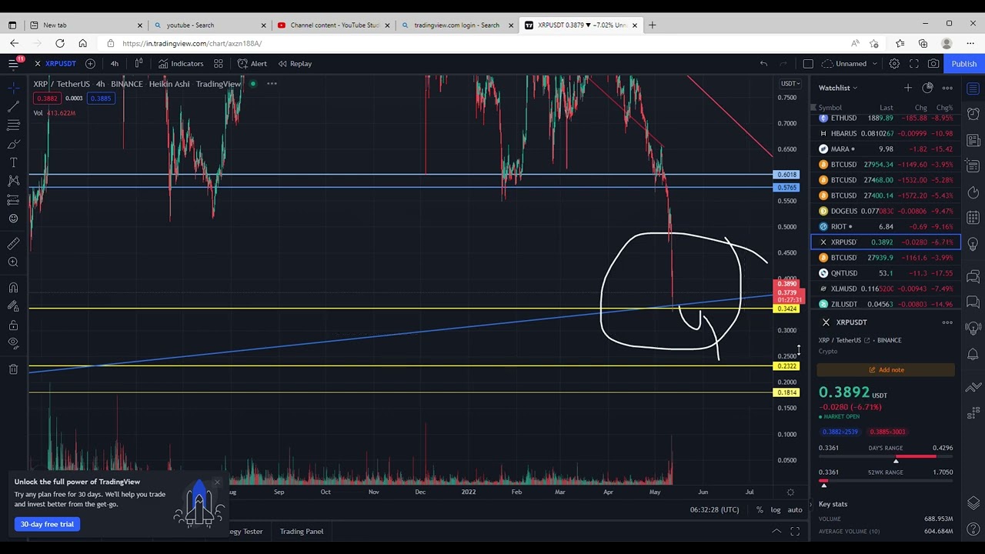Open the chart legend three-dot menu
The width and height of the screenshot is (985, 554).
click(x=272, y=83)
